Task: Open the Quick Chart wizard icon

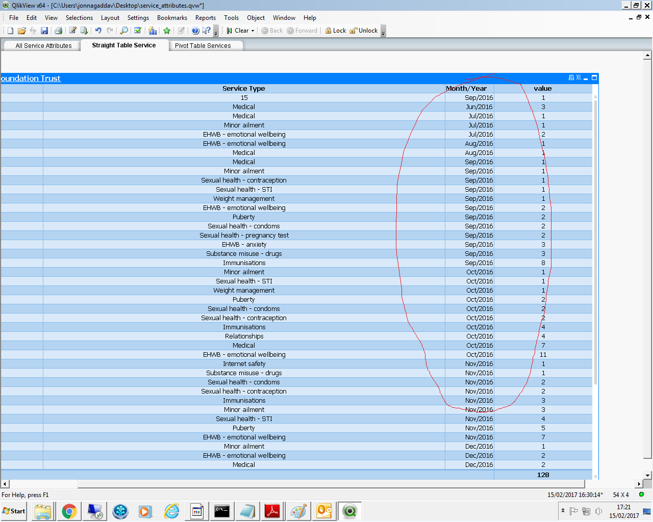Action: (x=153, y=31)
